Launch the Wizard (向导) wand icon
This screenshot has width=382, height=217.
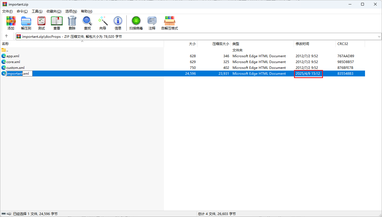103,23
